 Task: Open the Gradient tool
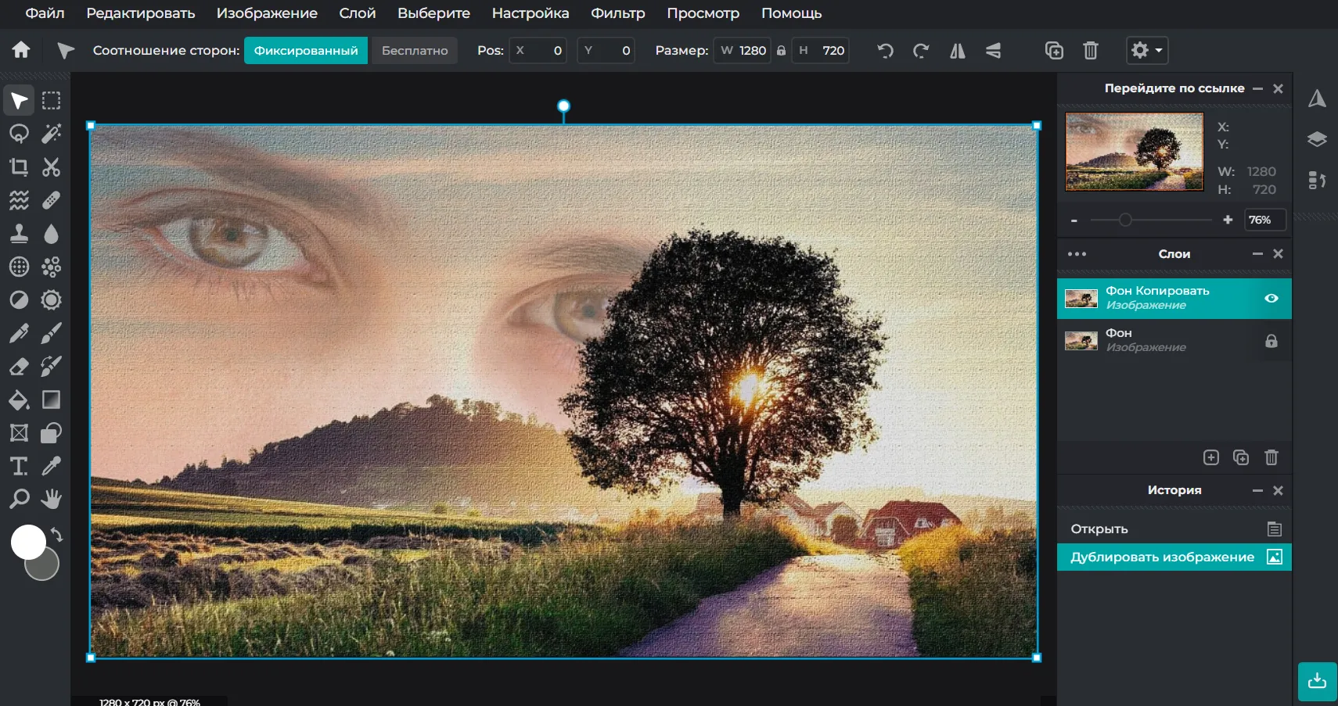(50, 400)
